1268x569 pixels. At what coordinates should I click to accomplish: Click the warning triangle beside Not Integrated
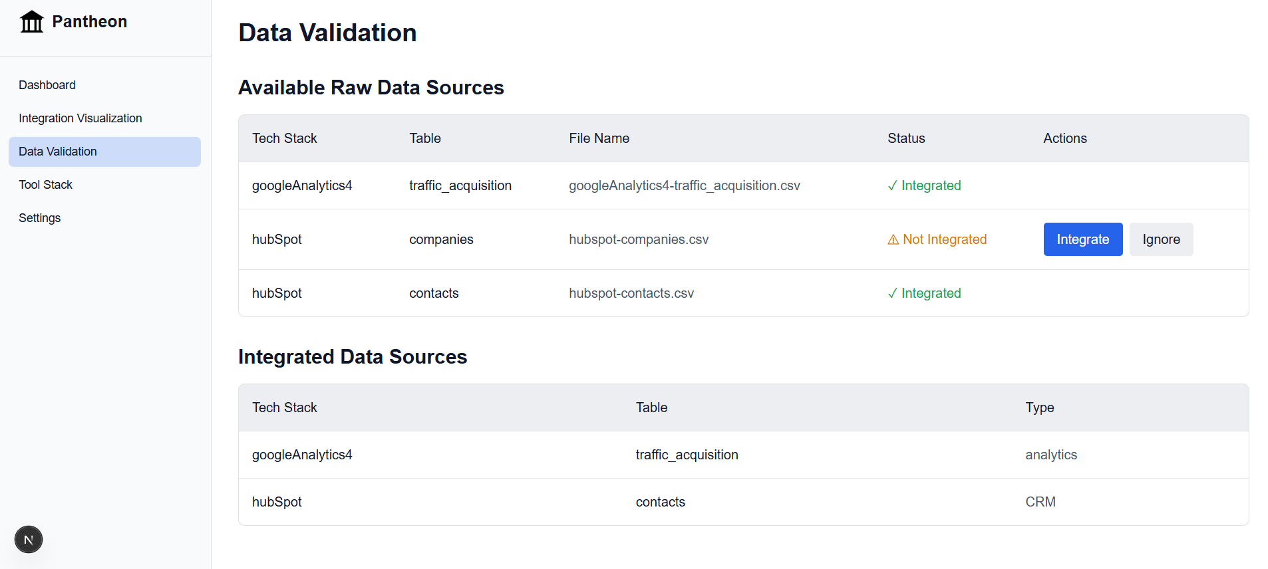(893, 240)
